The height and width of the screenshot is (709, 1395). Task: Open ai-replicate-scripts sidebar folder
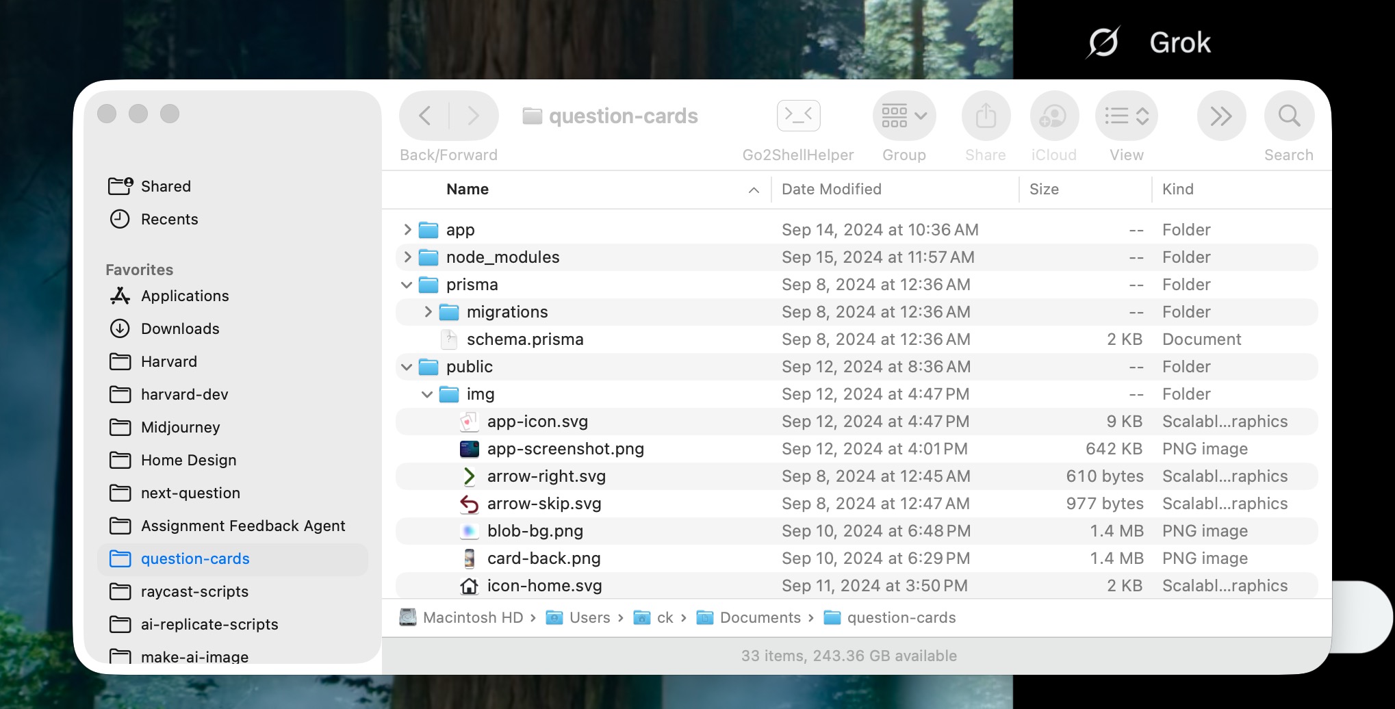233,624
